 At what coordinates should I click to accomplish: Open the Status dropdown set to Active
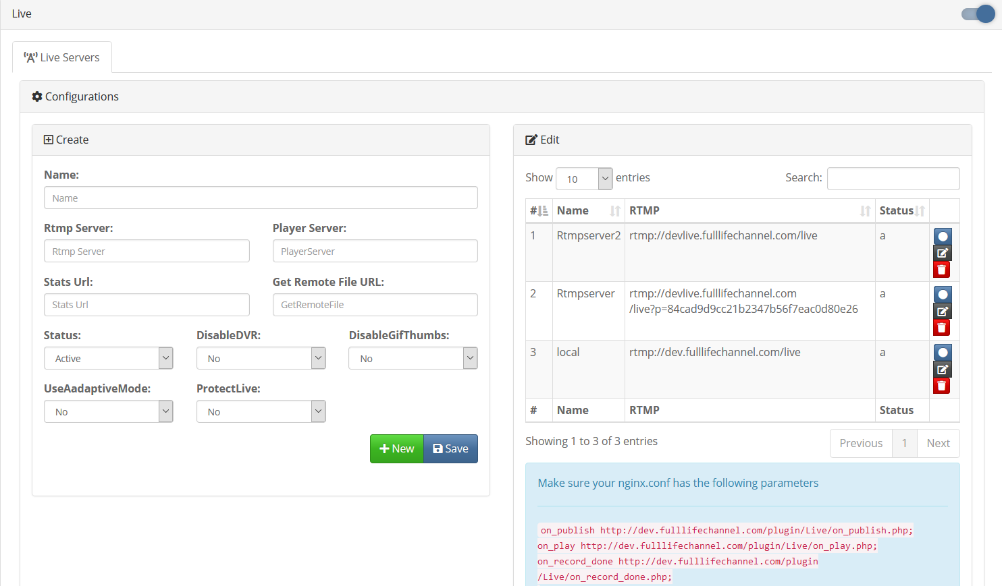click(109, 358)
